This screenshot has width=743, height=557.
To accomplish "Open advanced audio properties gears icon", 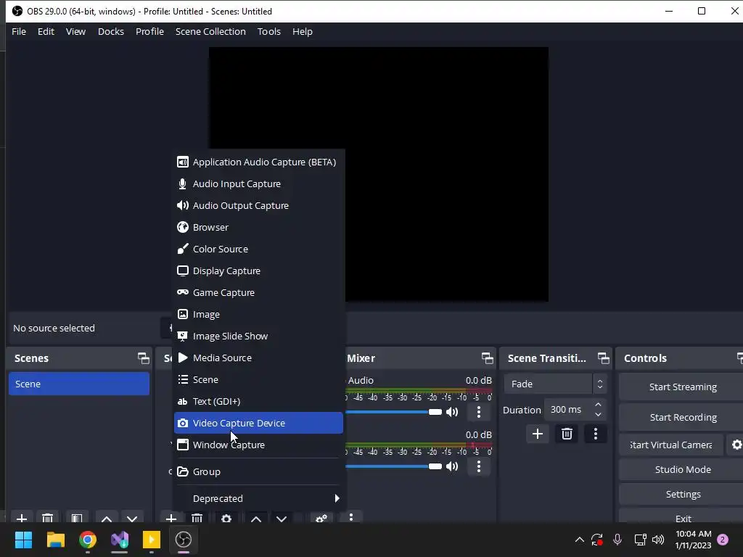I will coord(321,518).
